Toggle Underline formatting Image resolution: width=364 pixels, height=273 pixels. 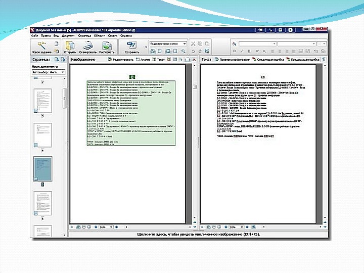coord(249,51)
